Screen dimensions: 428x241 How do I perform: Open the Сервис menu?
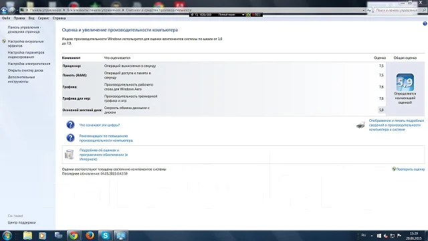43,18
